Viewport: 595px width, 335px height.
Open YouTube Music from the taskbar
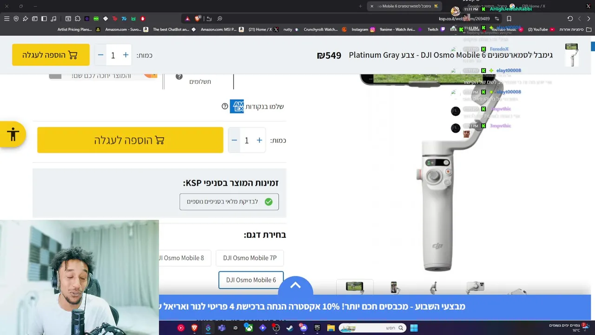(181, 328)
